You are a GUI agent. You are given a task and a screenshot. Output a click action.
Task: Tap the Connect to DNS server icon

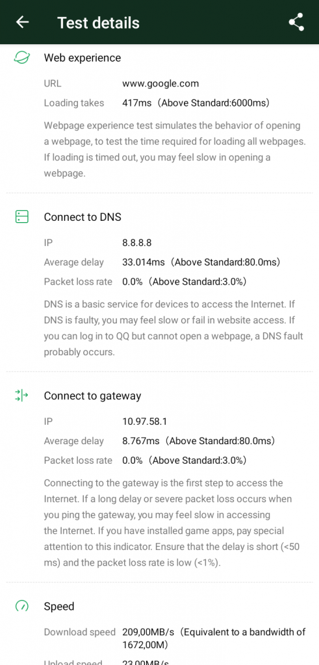point(21,217)
